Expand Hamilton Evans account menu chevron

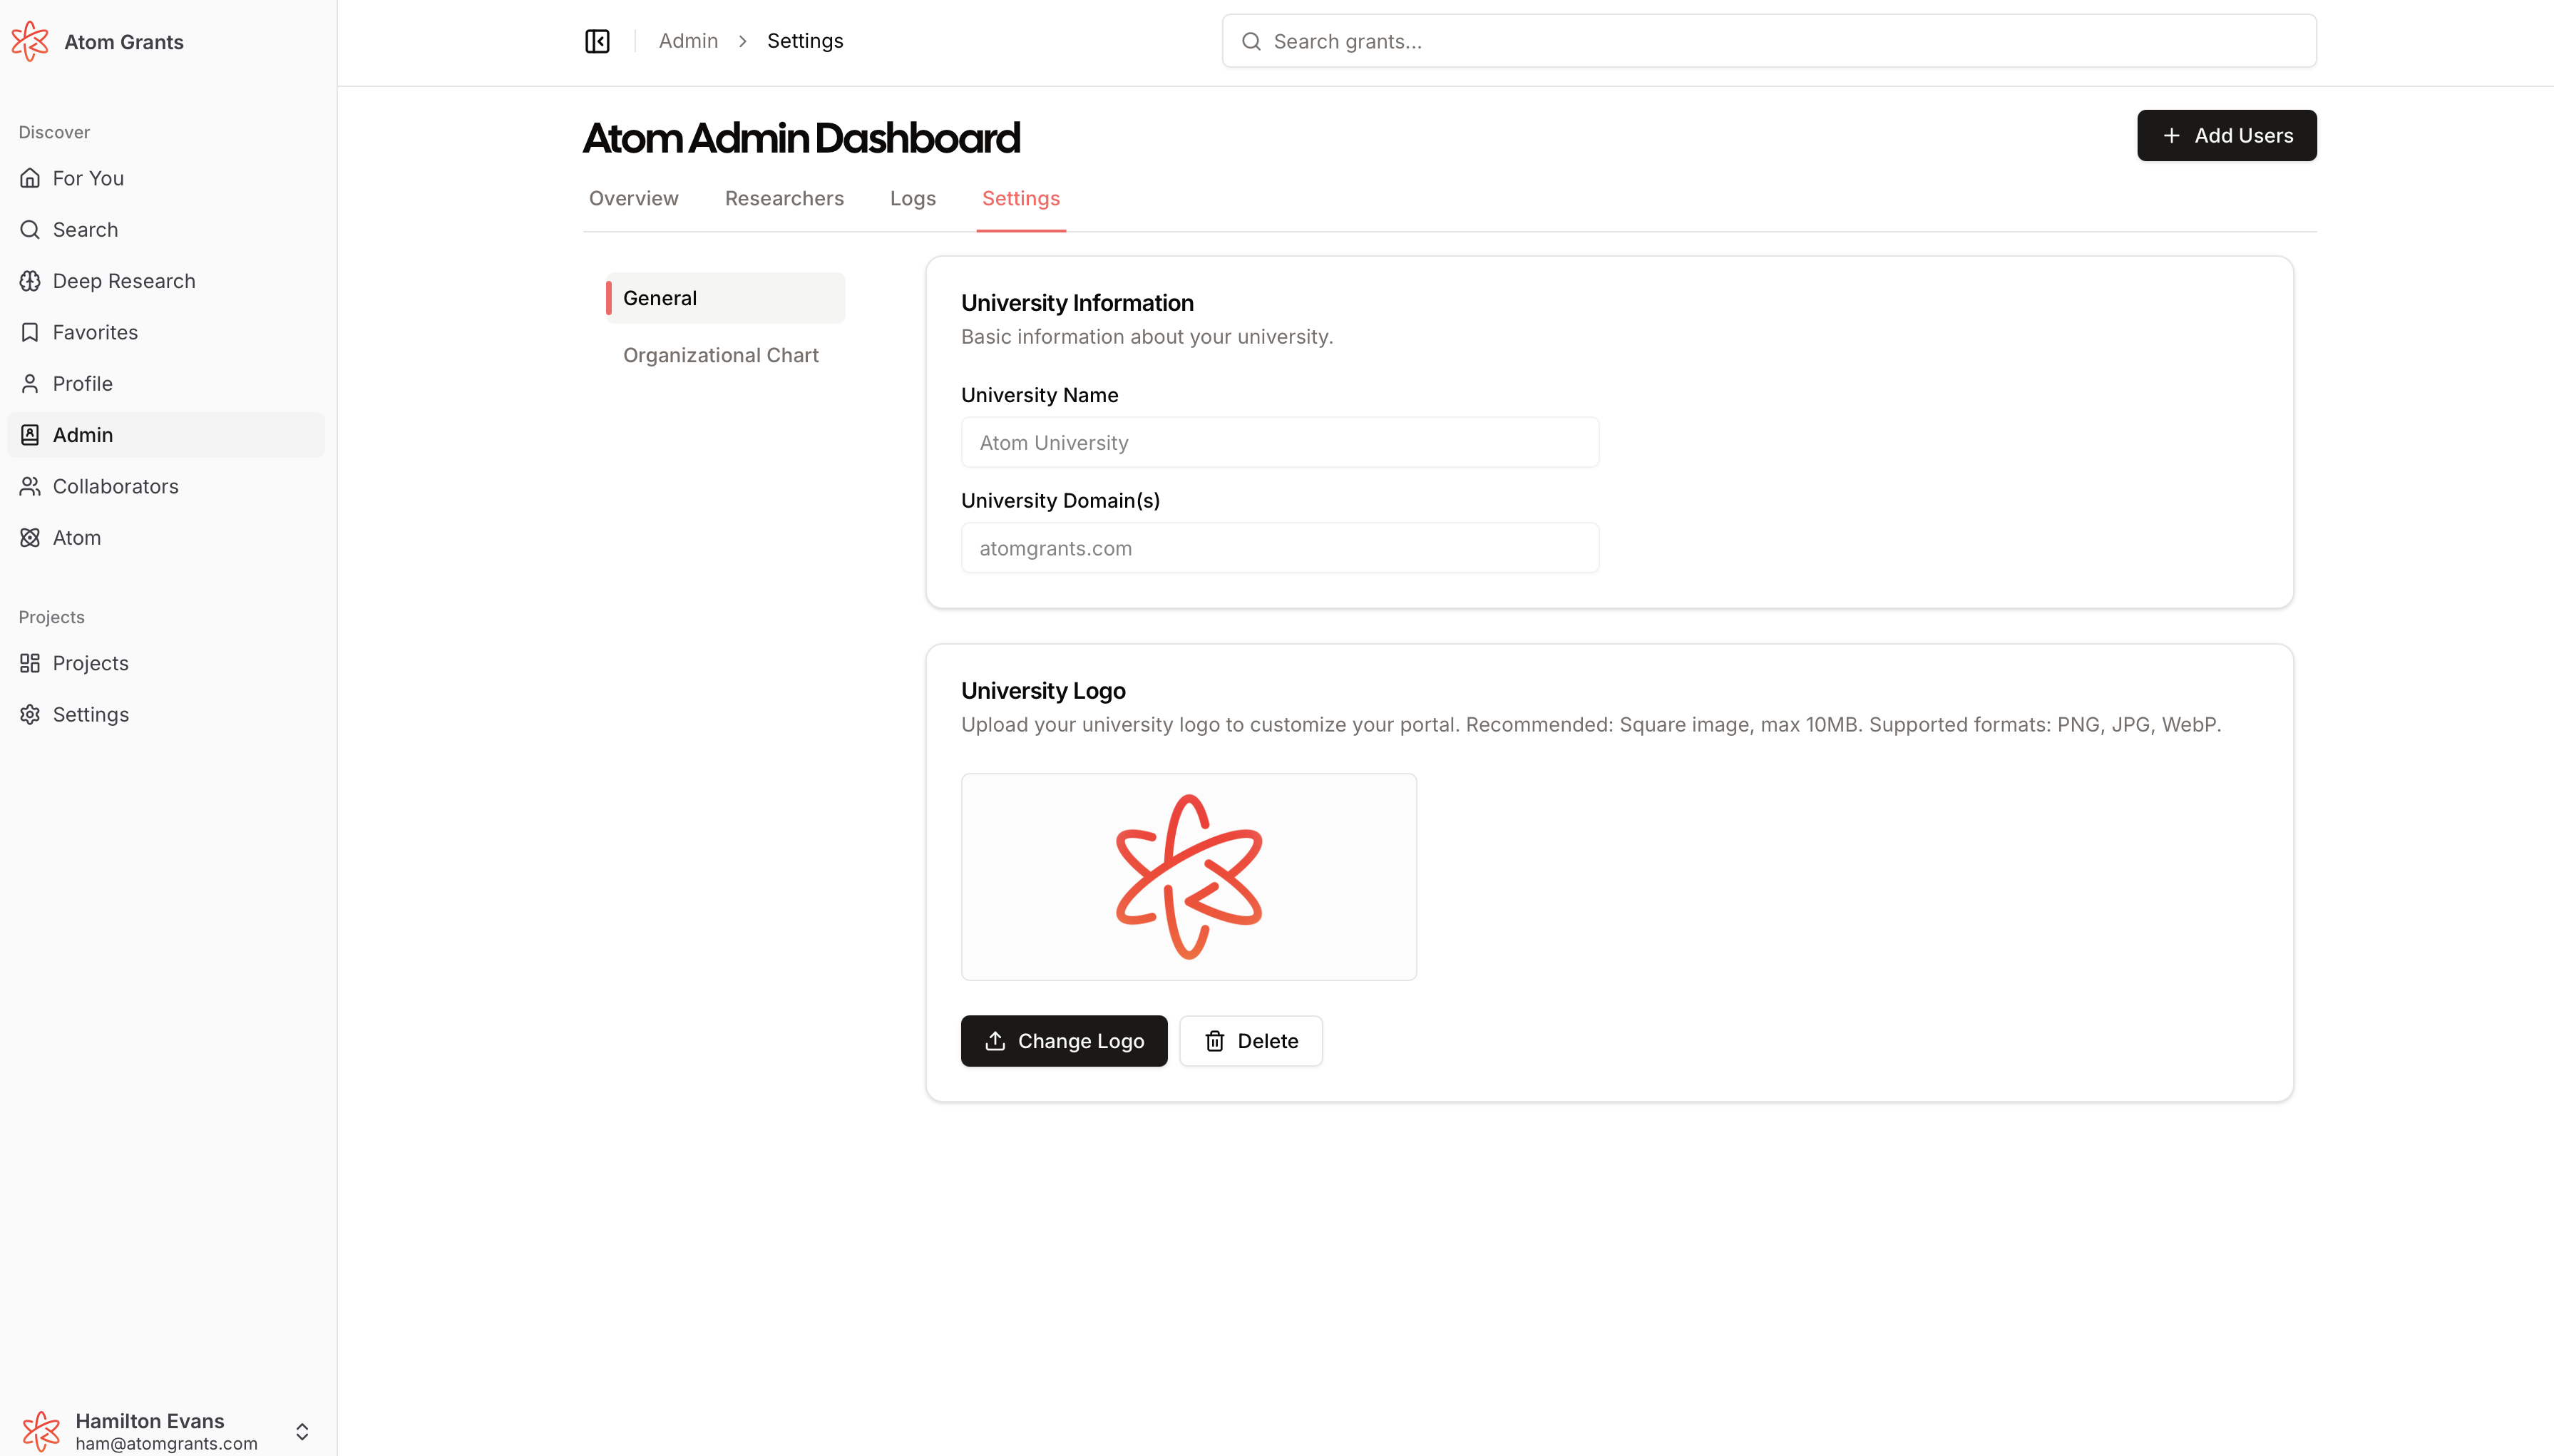(x=302, y=1431)
